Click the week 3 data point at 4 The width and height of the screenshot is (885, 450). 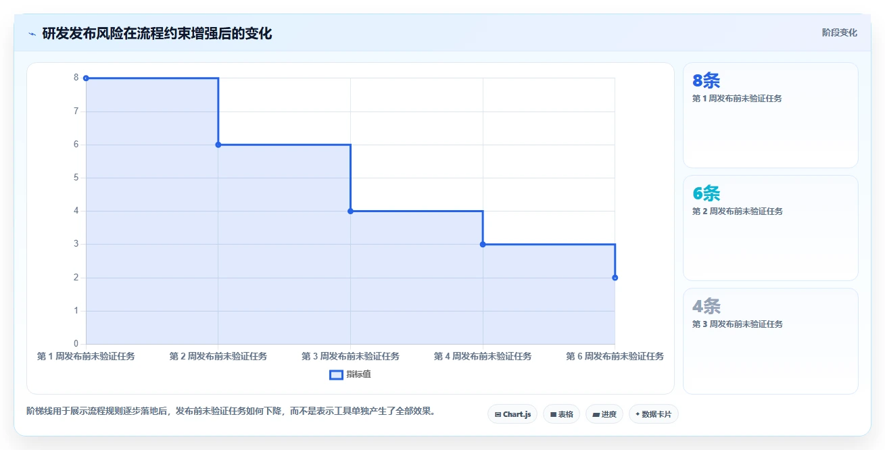(x=350, y=211)
